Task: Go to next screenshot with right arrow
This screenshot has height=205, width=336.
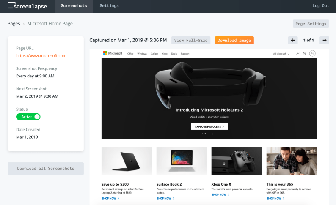Action: tap(324, 40)
